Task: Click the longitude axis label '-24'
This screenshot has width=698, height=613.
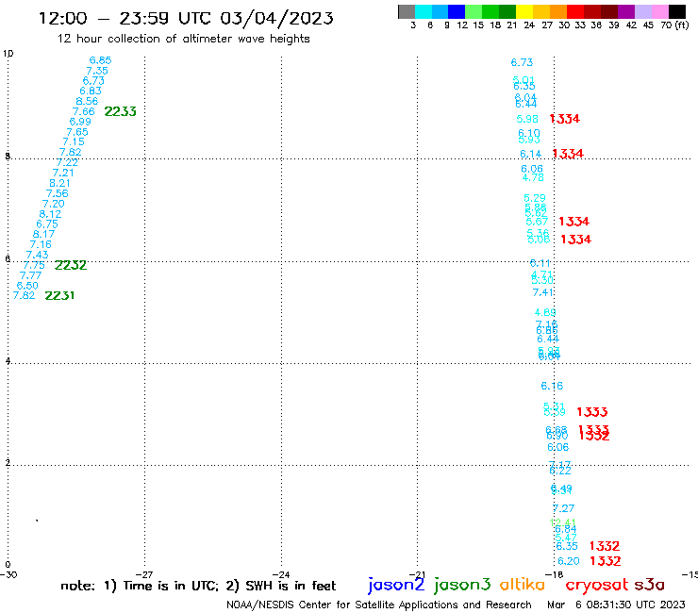Action: click(281, 574)
